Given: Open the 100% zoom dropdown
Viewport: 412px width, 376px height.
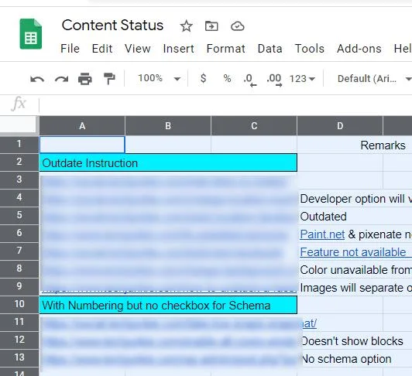Looking at the screenshot, I should point(160,78).
